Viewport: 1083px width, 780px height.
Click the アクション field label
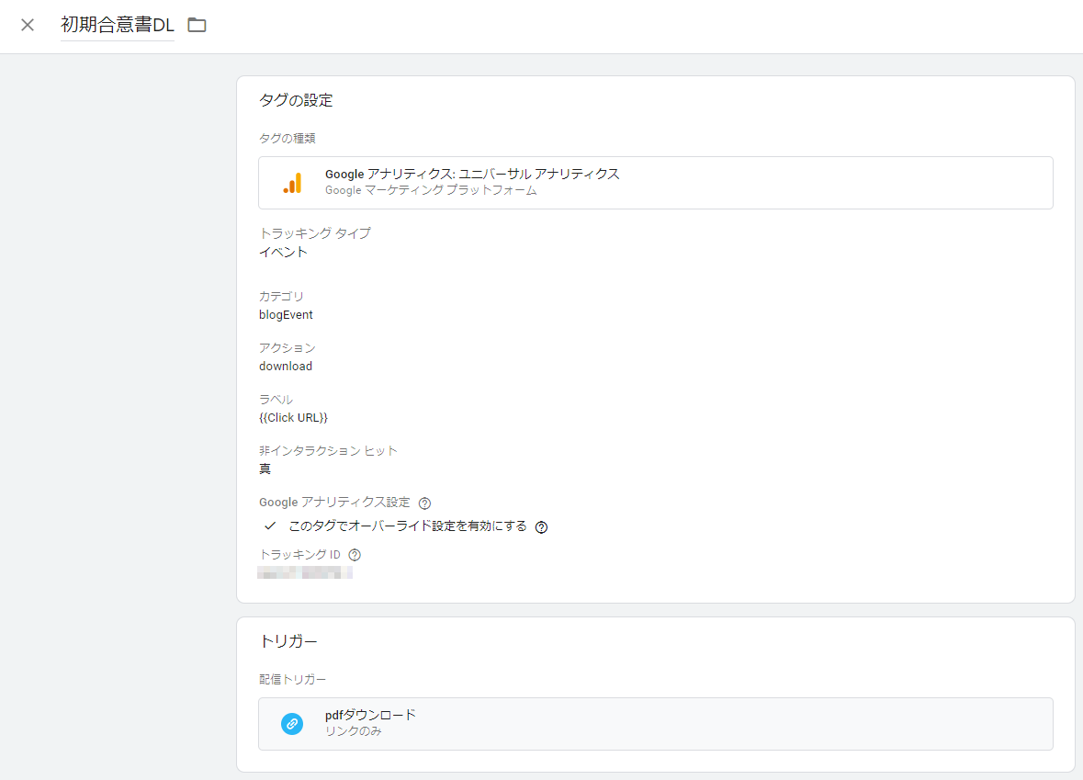(288, 348)
